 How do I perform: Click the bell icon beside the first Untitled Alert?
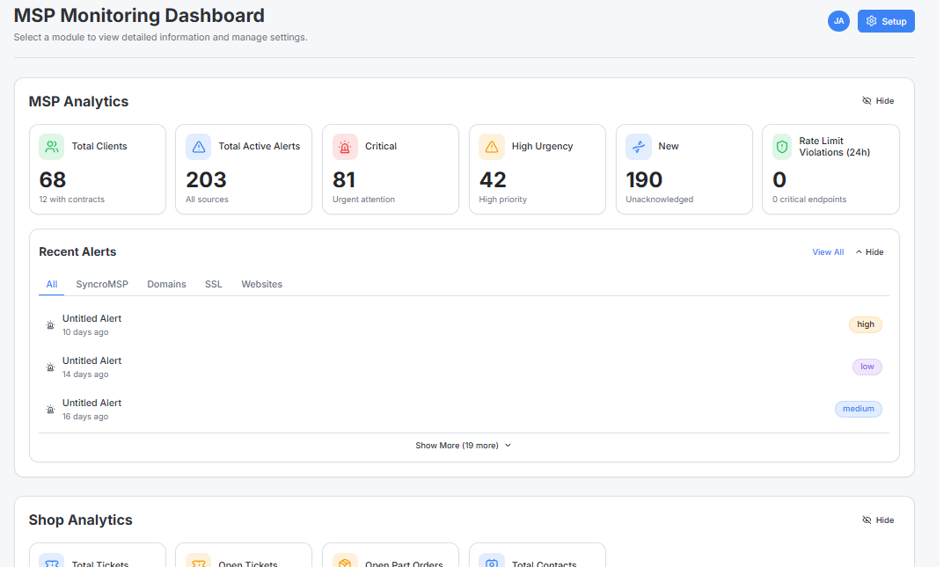tap(50, 324)
